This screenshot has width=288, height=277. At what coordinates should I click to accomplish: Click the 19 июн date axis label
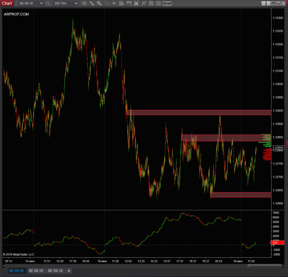point(238,261)
